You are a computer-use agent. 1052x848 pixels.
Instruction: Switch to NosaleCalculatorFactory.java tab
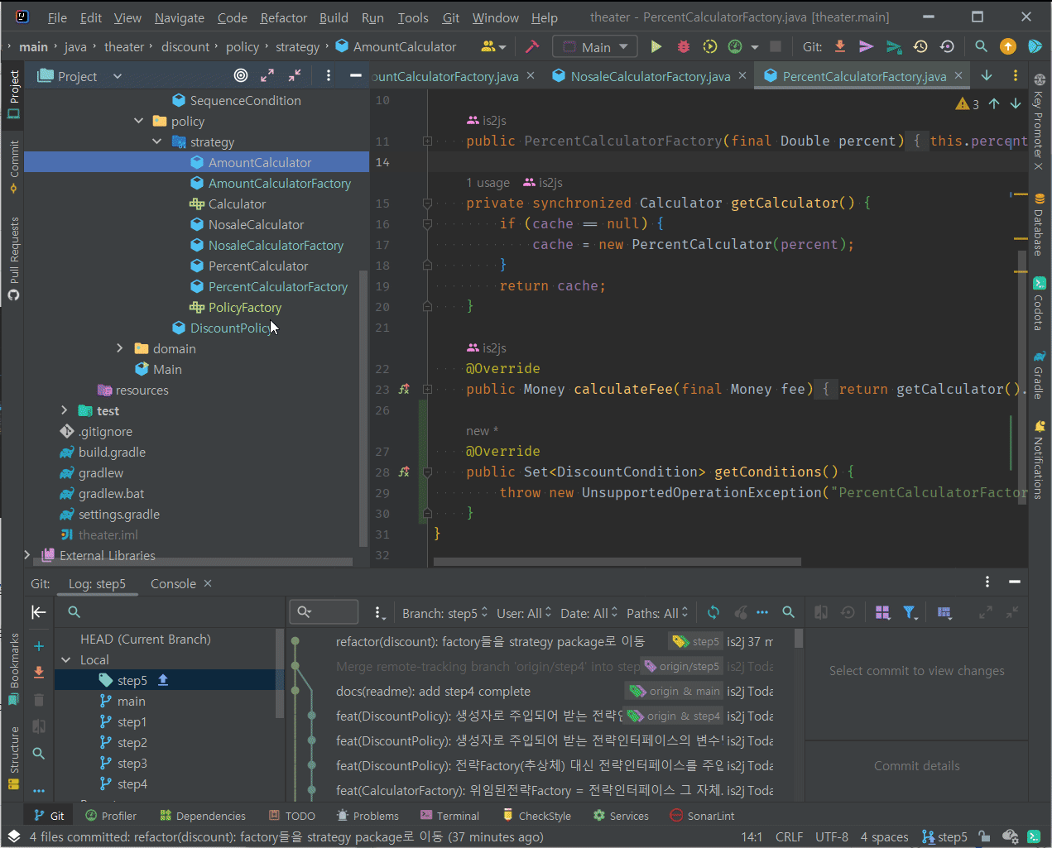coord(650,76)
